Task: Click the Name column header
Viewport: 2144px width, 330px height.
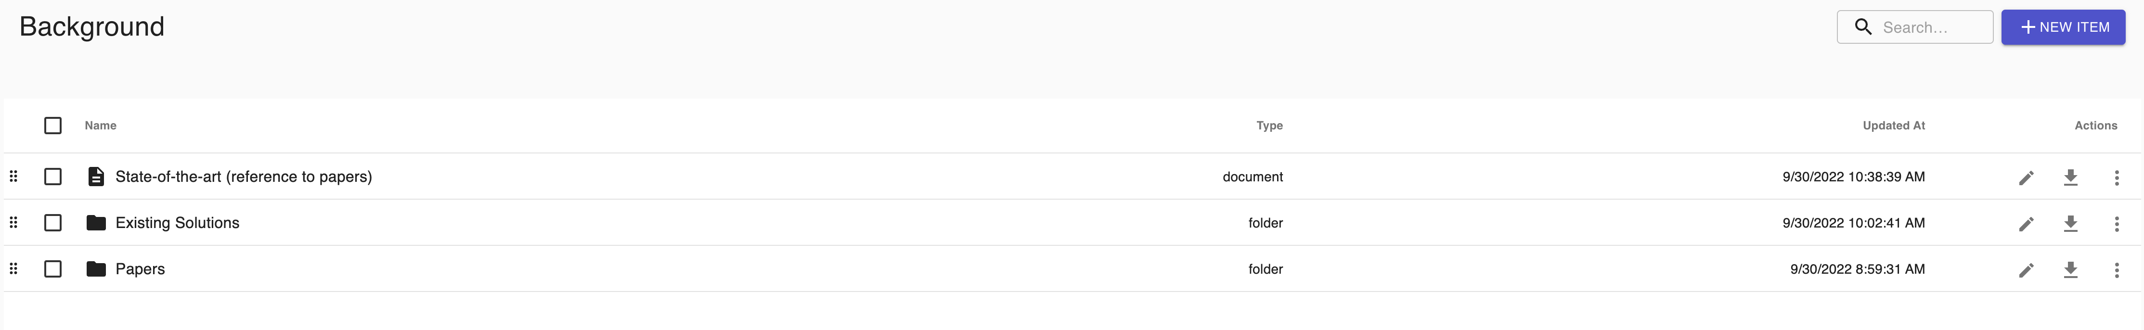Action: point(100,126)
